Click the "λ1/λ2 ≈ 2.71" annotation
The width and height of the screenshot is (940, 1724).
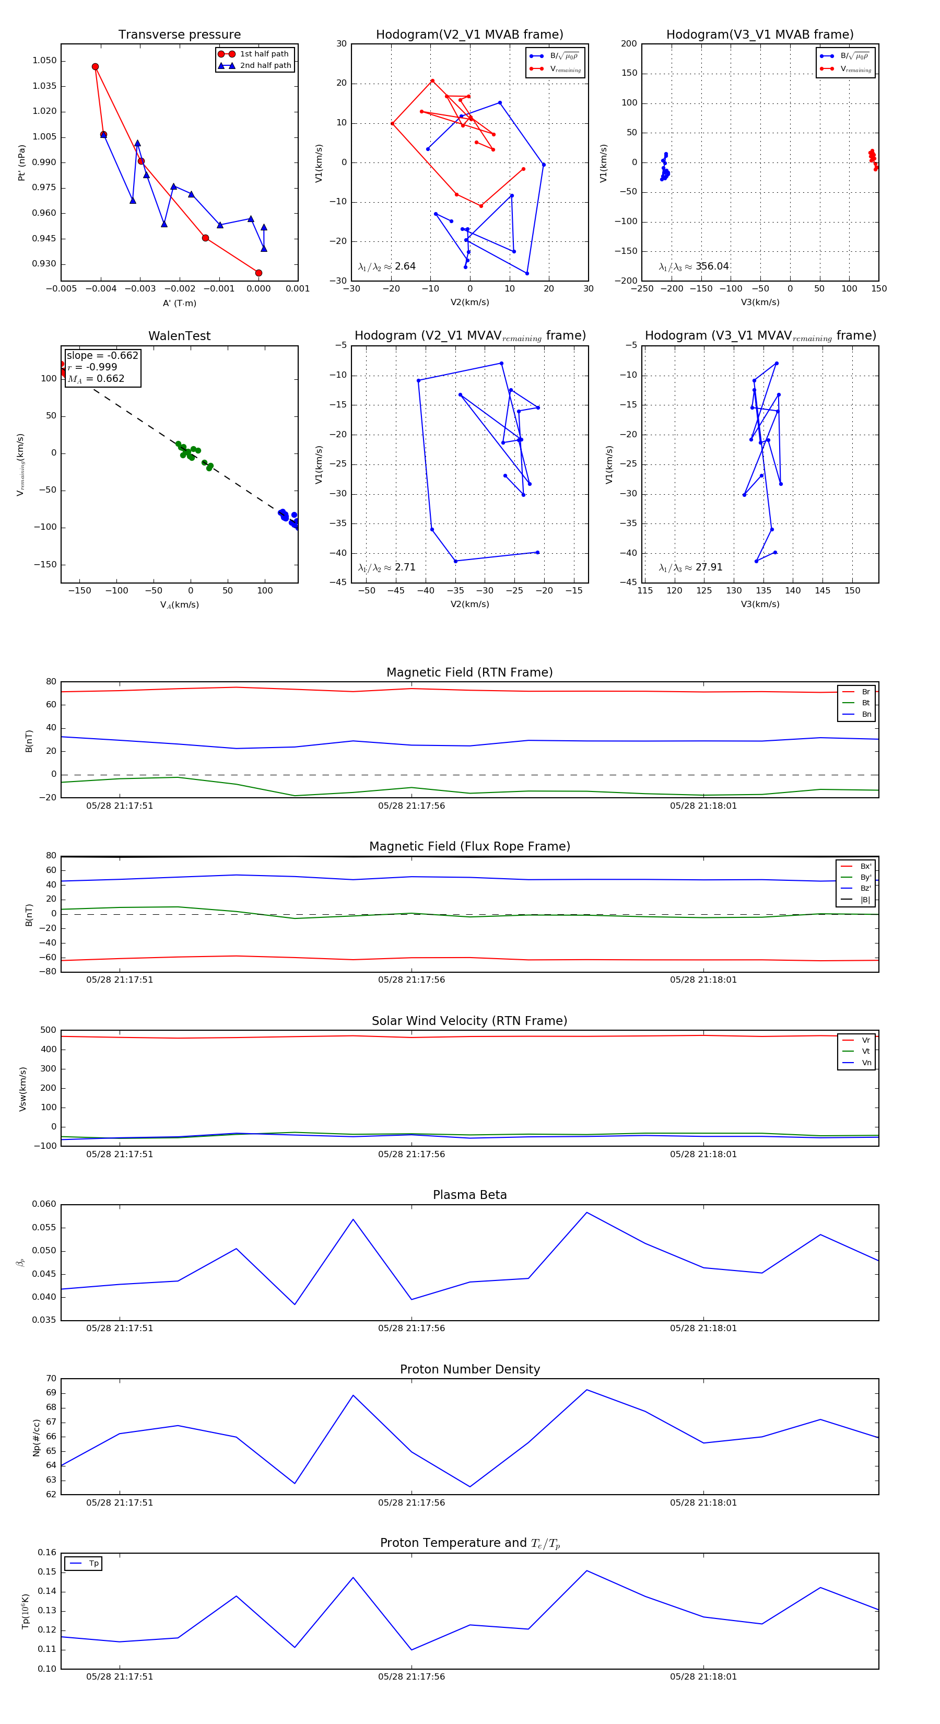click(386, 567)
